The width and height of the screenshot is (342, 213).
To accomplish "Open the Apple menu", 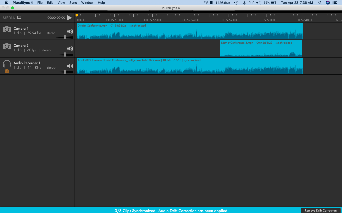I will click(x=6, y=3).
